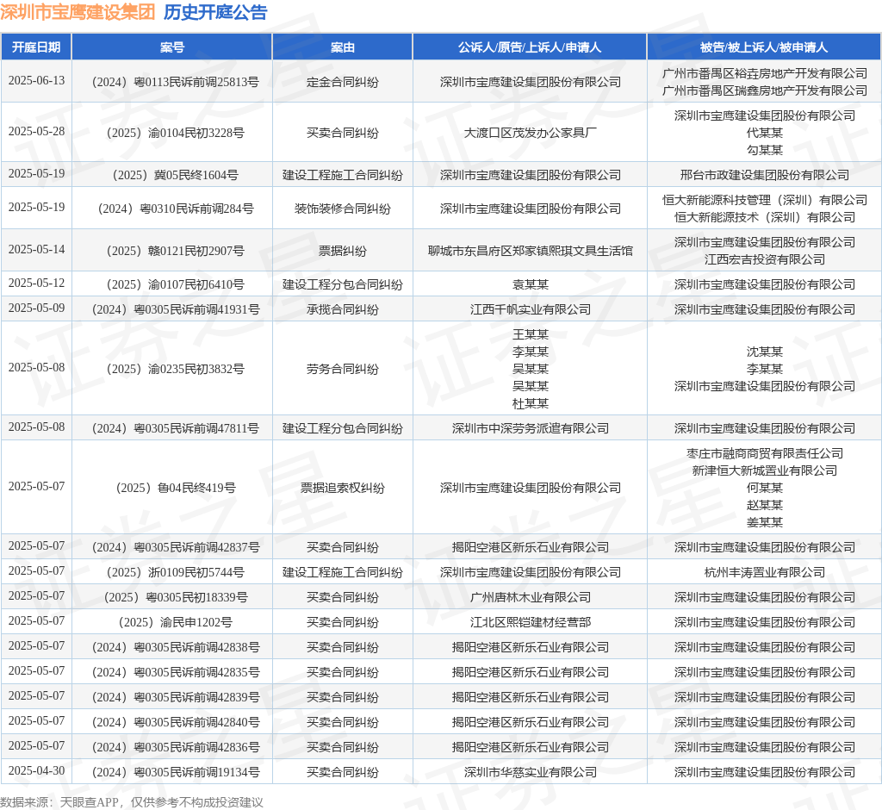Select case number (2025)粤0305民初18339号
The height and width of the screenshot is (810, 882).
click(x=176, y=597)
